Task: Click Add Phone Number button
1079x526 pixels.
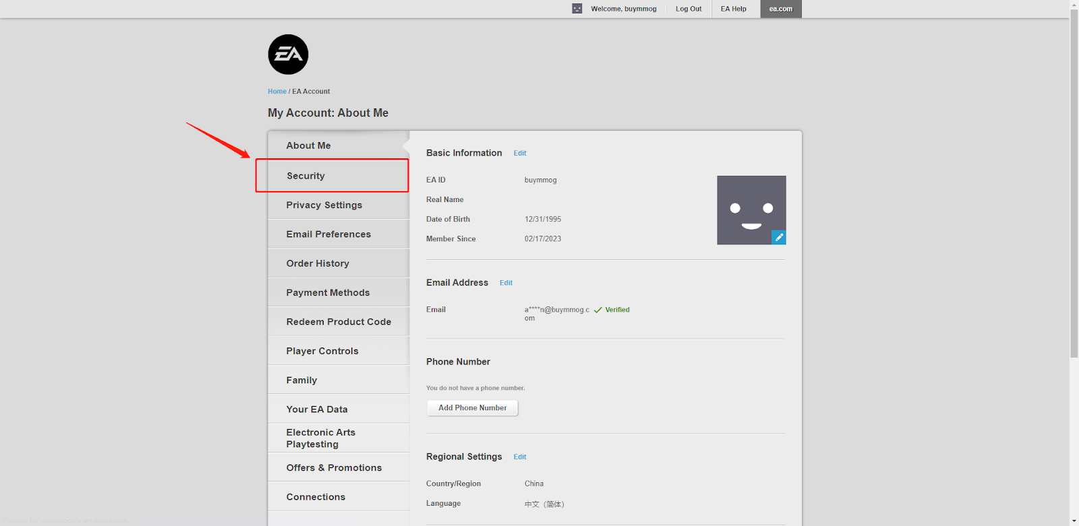Action: pos(473,408)
